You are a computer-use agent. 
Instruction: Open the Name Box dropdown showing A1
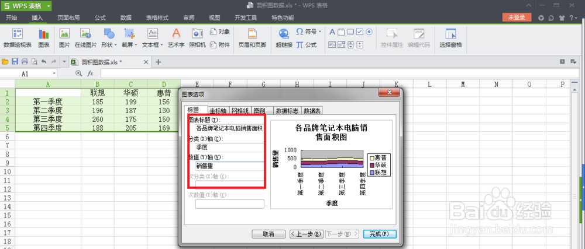pyautogui.click(x=55, y=73)
